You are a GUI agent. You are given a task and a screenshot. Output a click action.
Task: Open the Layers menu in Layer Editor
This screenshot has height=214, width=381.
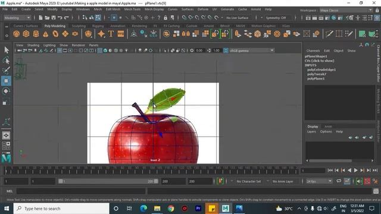(311, 131)
